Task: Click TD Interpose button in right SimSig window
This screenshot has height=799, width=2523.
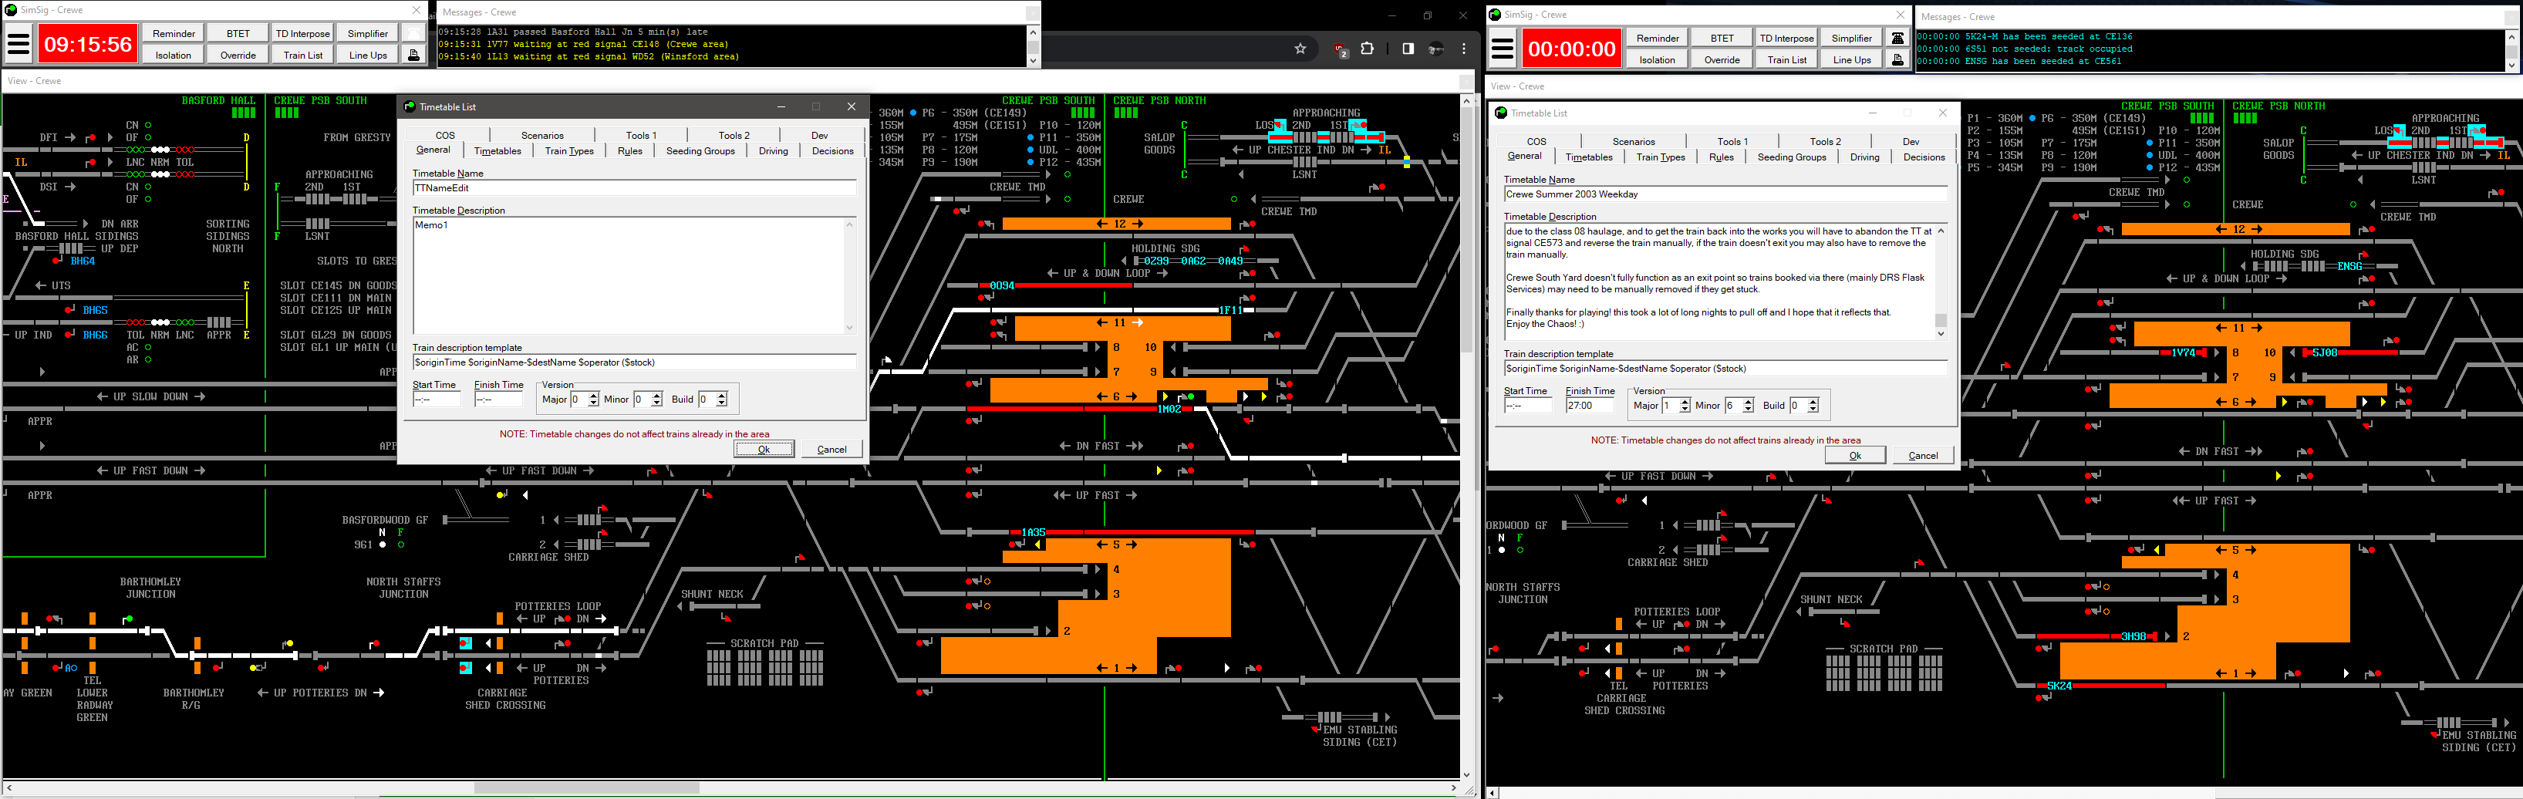Action: coord(1786,39)
